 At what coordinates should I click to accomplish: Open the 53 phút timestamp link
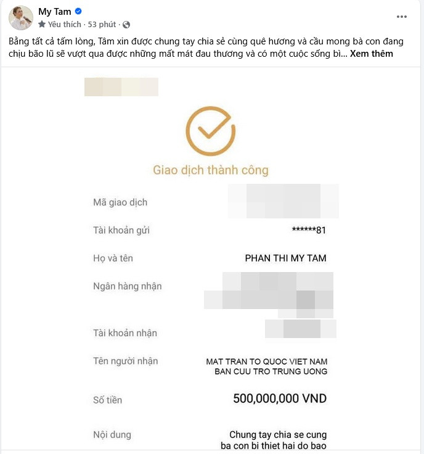click(x=102, y=25)
